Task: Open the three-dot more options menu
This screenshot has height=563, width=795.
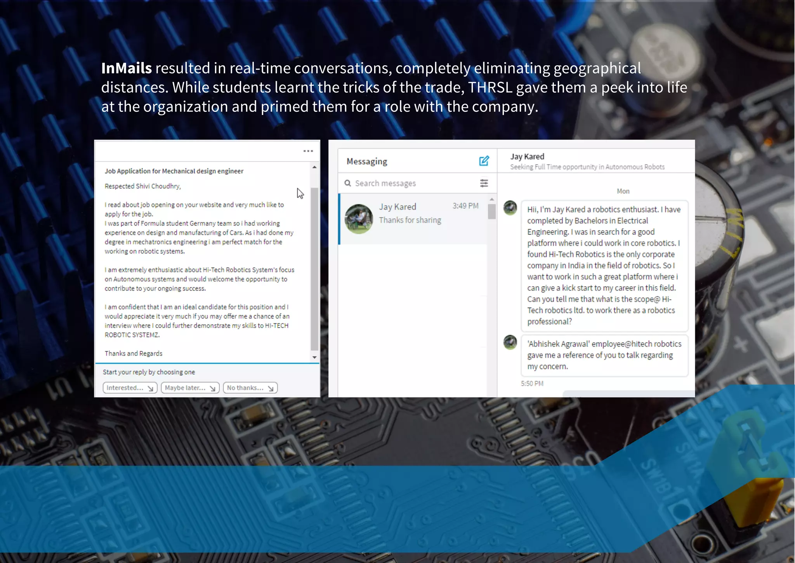Action: click(308, 151)
